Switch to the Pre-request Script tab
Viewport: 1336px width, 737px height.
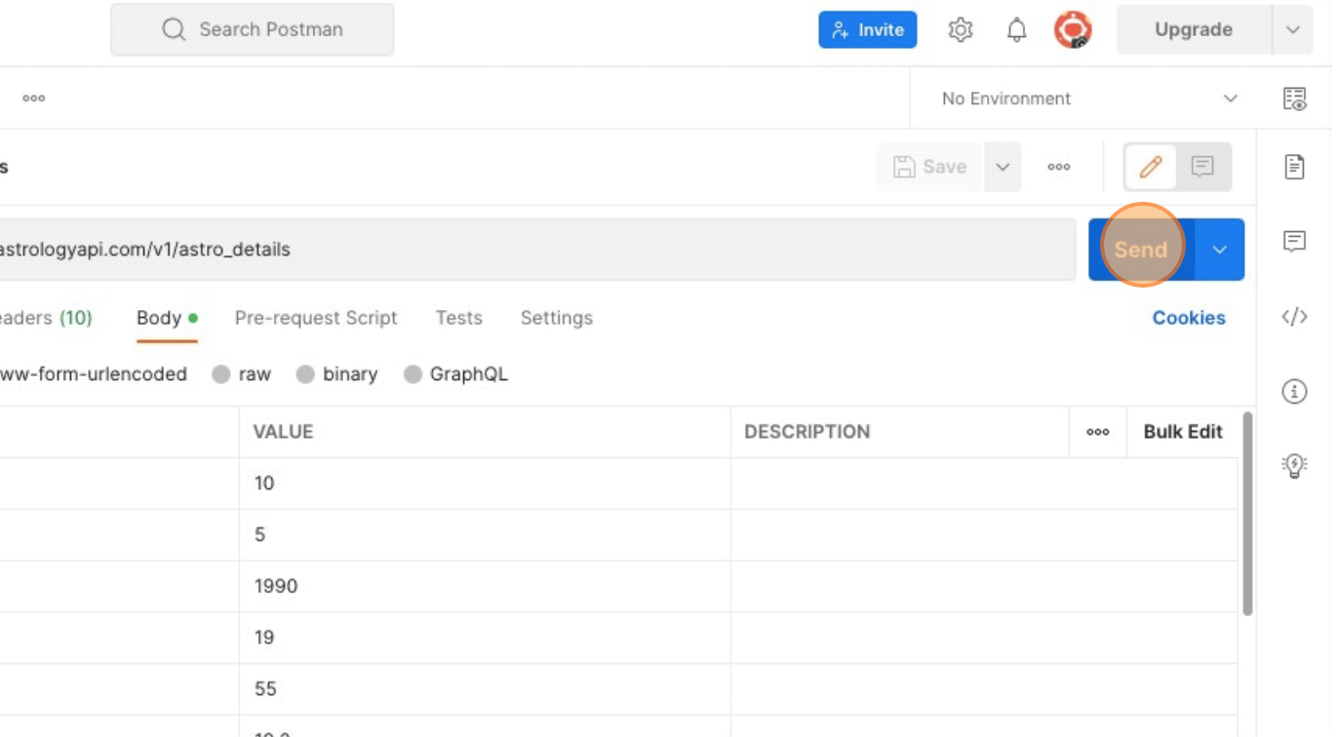316,317
